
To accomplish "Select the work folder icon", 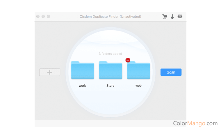I will coord(83,70).
